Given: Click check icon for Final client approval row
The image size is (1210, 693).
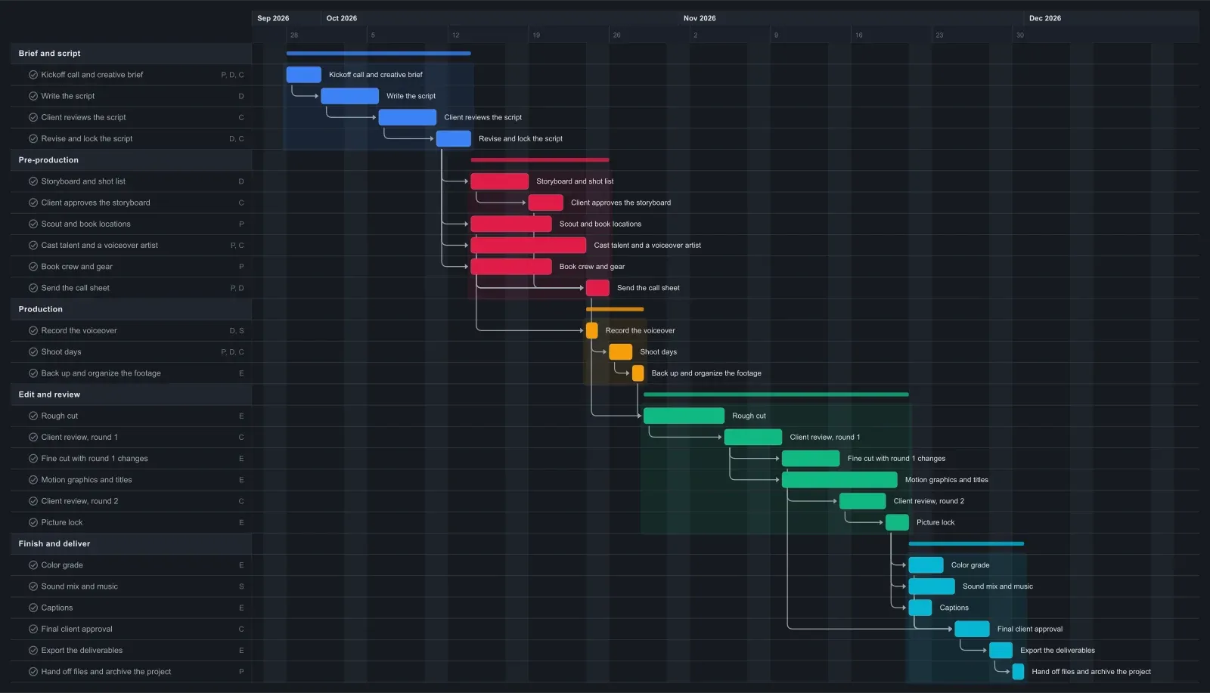Looking at the screenshot, I should click(x=33, y=630).
